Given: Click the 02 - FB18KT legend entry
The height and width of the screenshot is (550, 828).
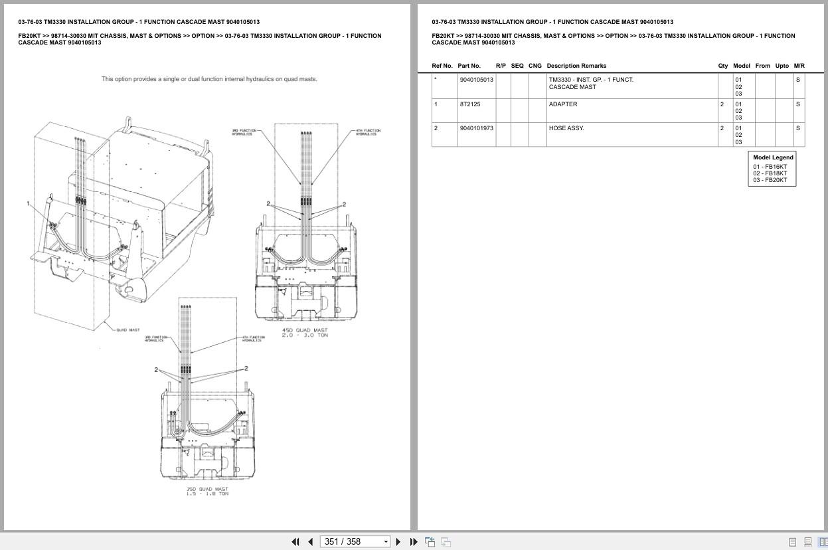Looking at the screenshot, I should coord(770,173).
